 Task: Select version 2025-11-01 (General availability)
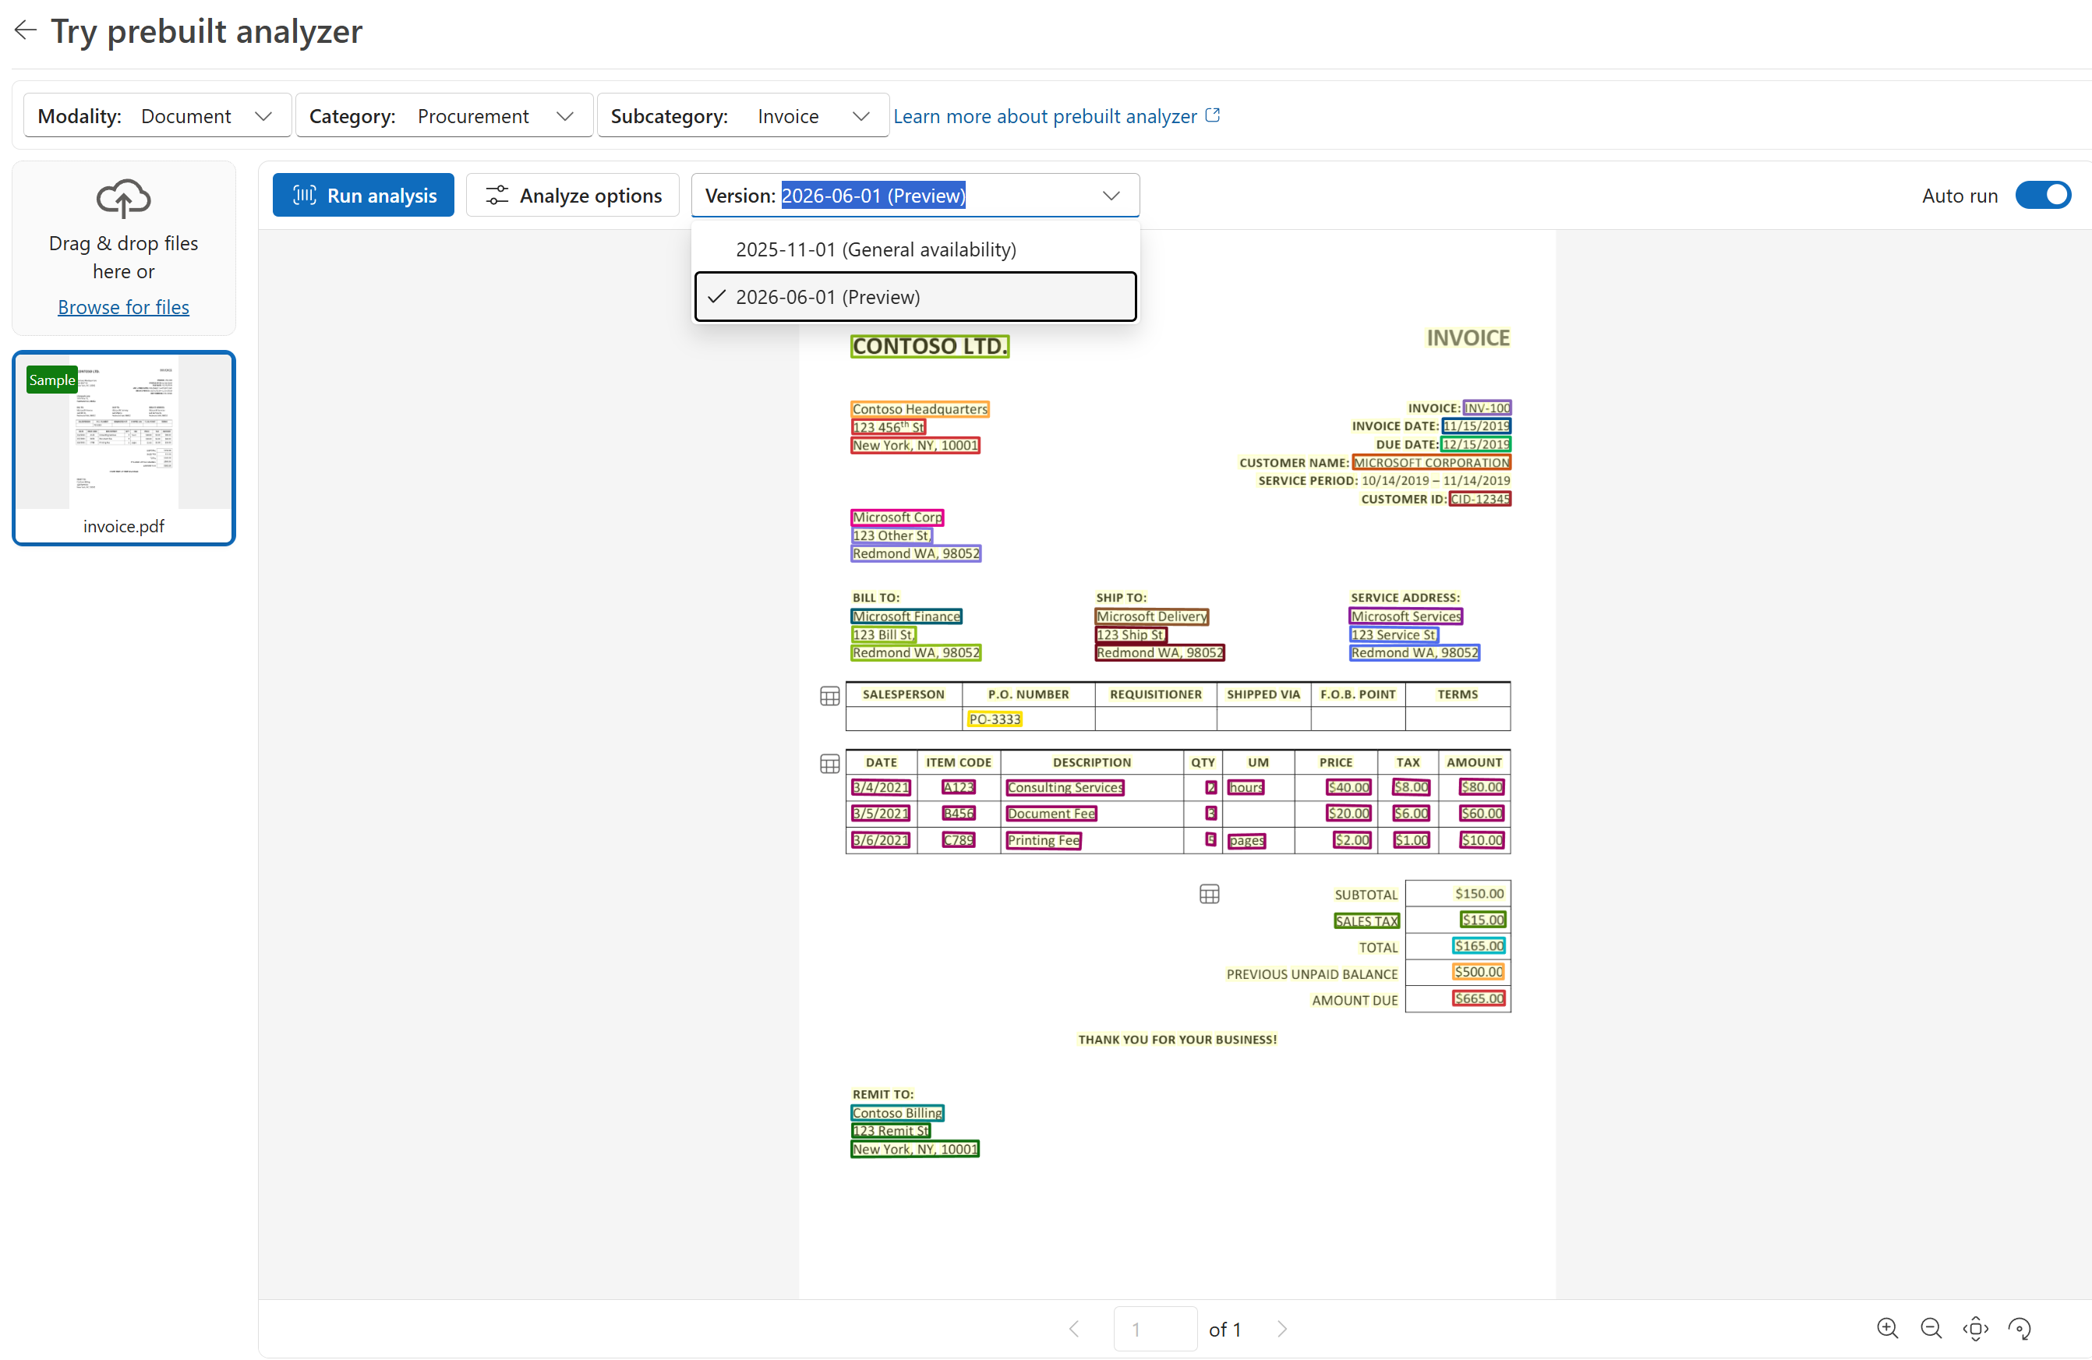pyautogui.click(x=915, y=249)
